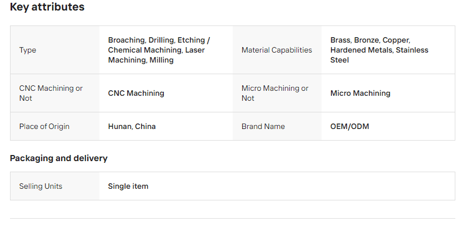Image resolution: width=462 pixels, height=227 pixels.
Task: Select the OEM/ODM brand value
Action: 350,126
